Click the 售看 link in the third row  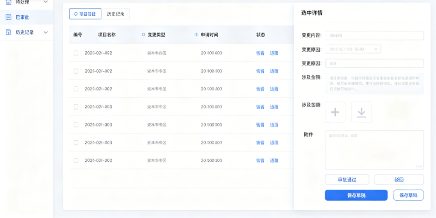[260, 89]
